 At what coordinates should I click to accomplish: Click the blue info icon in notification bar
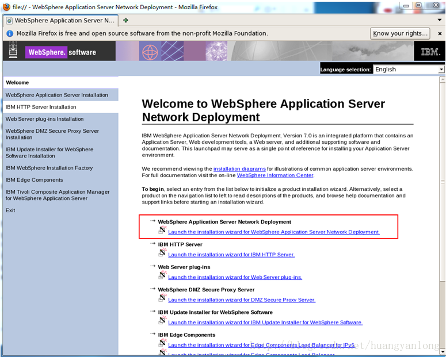(x=10, y=33)
